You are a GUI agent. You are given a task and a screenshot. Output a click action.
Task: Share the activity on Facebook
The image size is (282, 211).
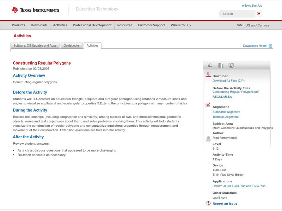point(221,65)
